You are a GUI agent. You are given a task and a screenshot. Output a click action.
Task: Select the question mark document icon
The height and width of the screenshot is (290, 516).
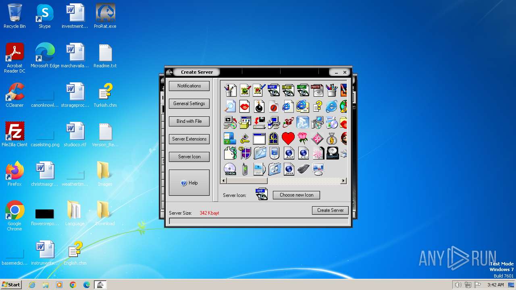point(317,106)
